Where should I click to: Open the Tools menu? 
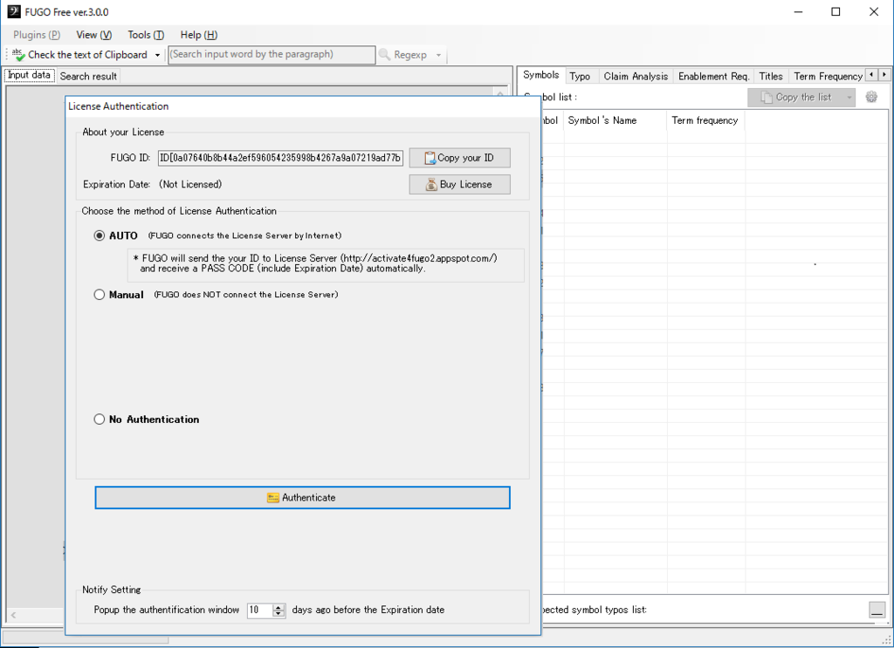tap(146, 35)
